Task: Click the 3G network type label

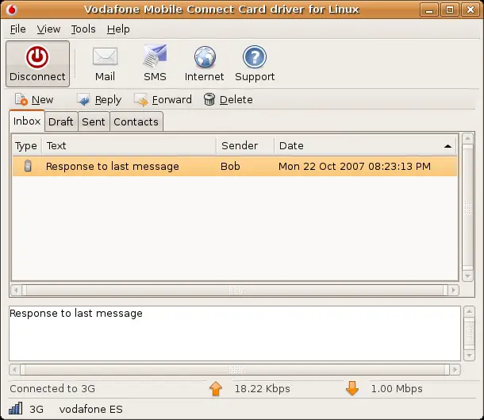Action: pos(36,409)
